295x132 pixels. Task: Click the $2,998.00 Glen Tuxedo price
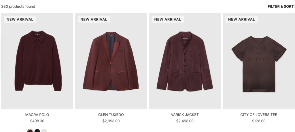point(111,121)
